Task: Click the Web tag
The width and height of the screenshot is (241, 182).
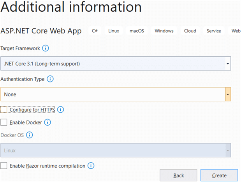Action: click(x=235, y=31)
